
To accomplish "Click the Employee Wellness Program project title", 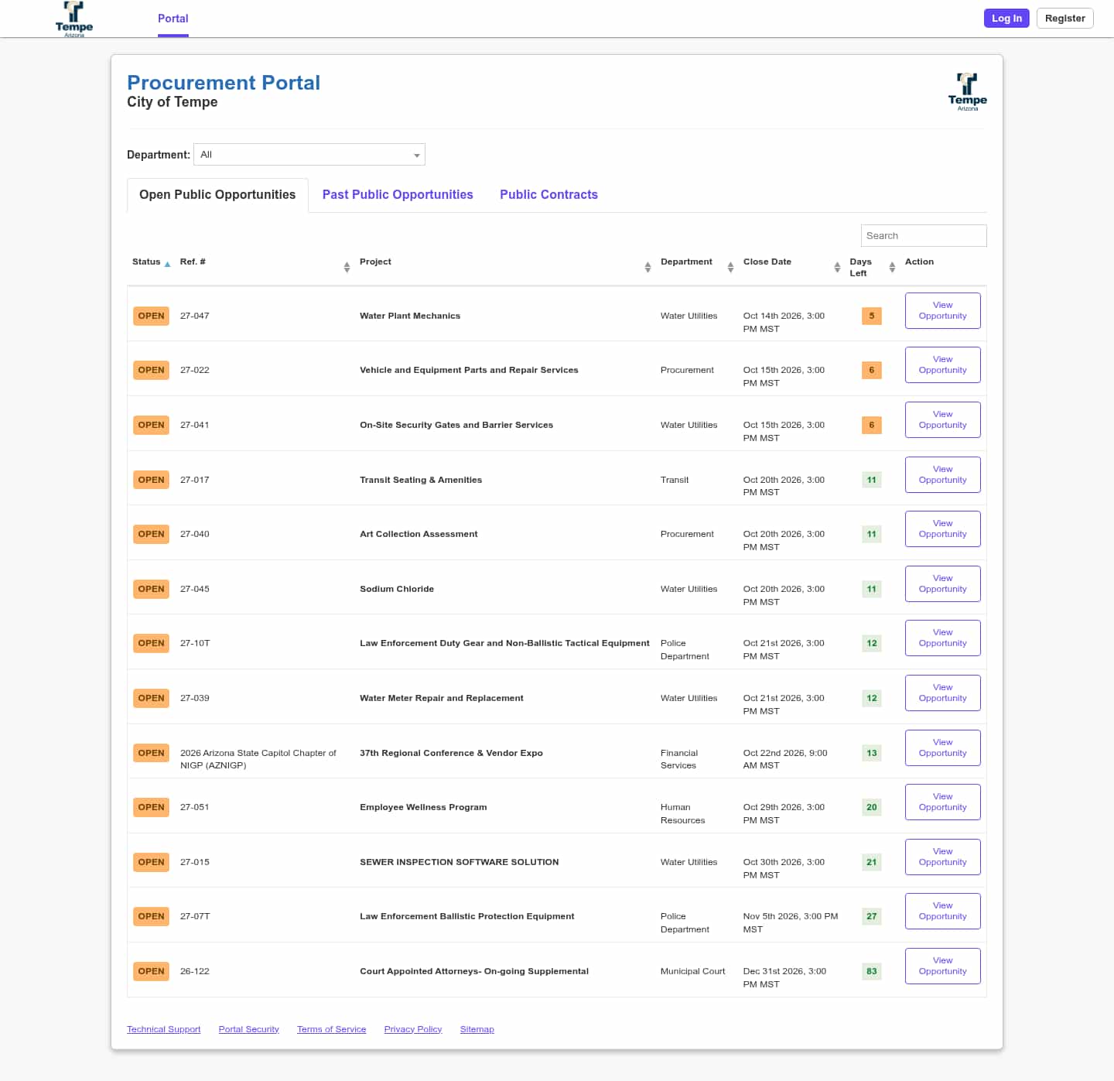I will click(x=423, y=807).
